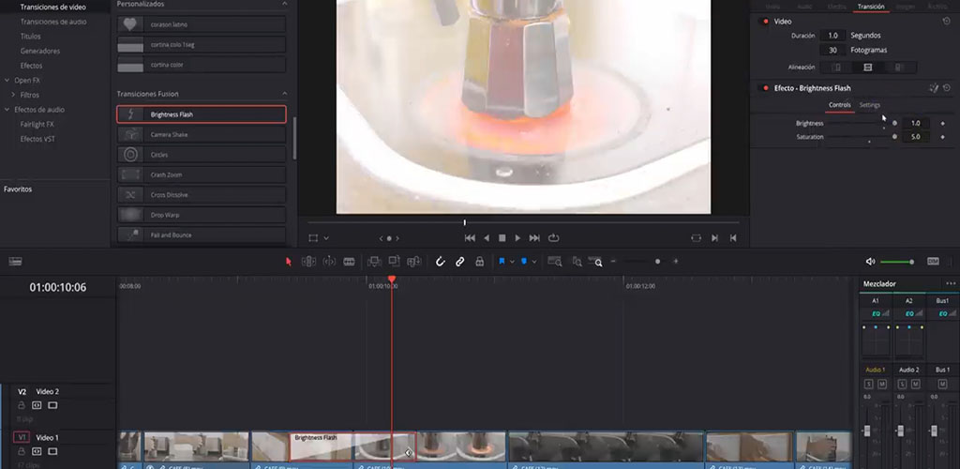This screenshot has height=469, width=960.
Task: Disable the Efecto - Brightness Flash toggle
Action: coord(766,88)
